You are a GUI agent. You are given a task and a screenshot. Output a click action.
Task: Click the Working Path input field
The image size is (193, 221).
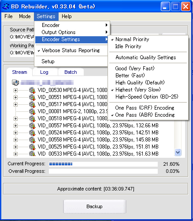[22, 53]
